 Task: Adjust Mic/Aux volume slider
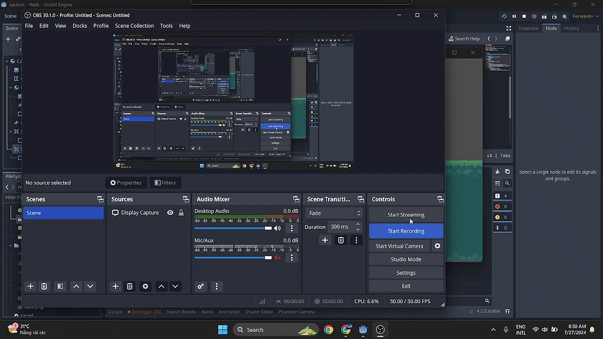233,258
